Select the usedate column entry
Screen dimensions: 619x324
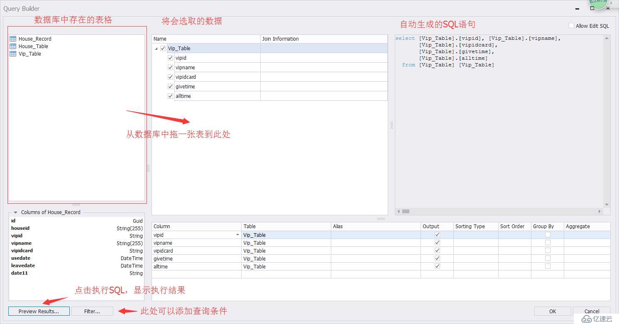click(77, 258)
